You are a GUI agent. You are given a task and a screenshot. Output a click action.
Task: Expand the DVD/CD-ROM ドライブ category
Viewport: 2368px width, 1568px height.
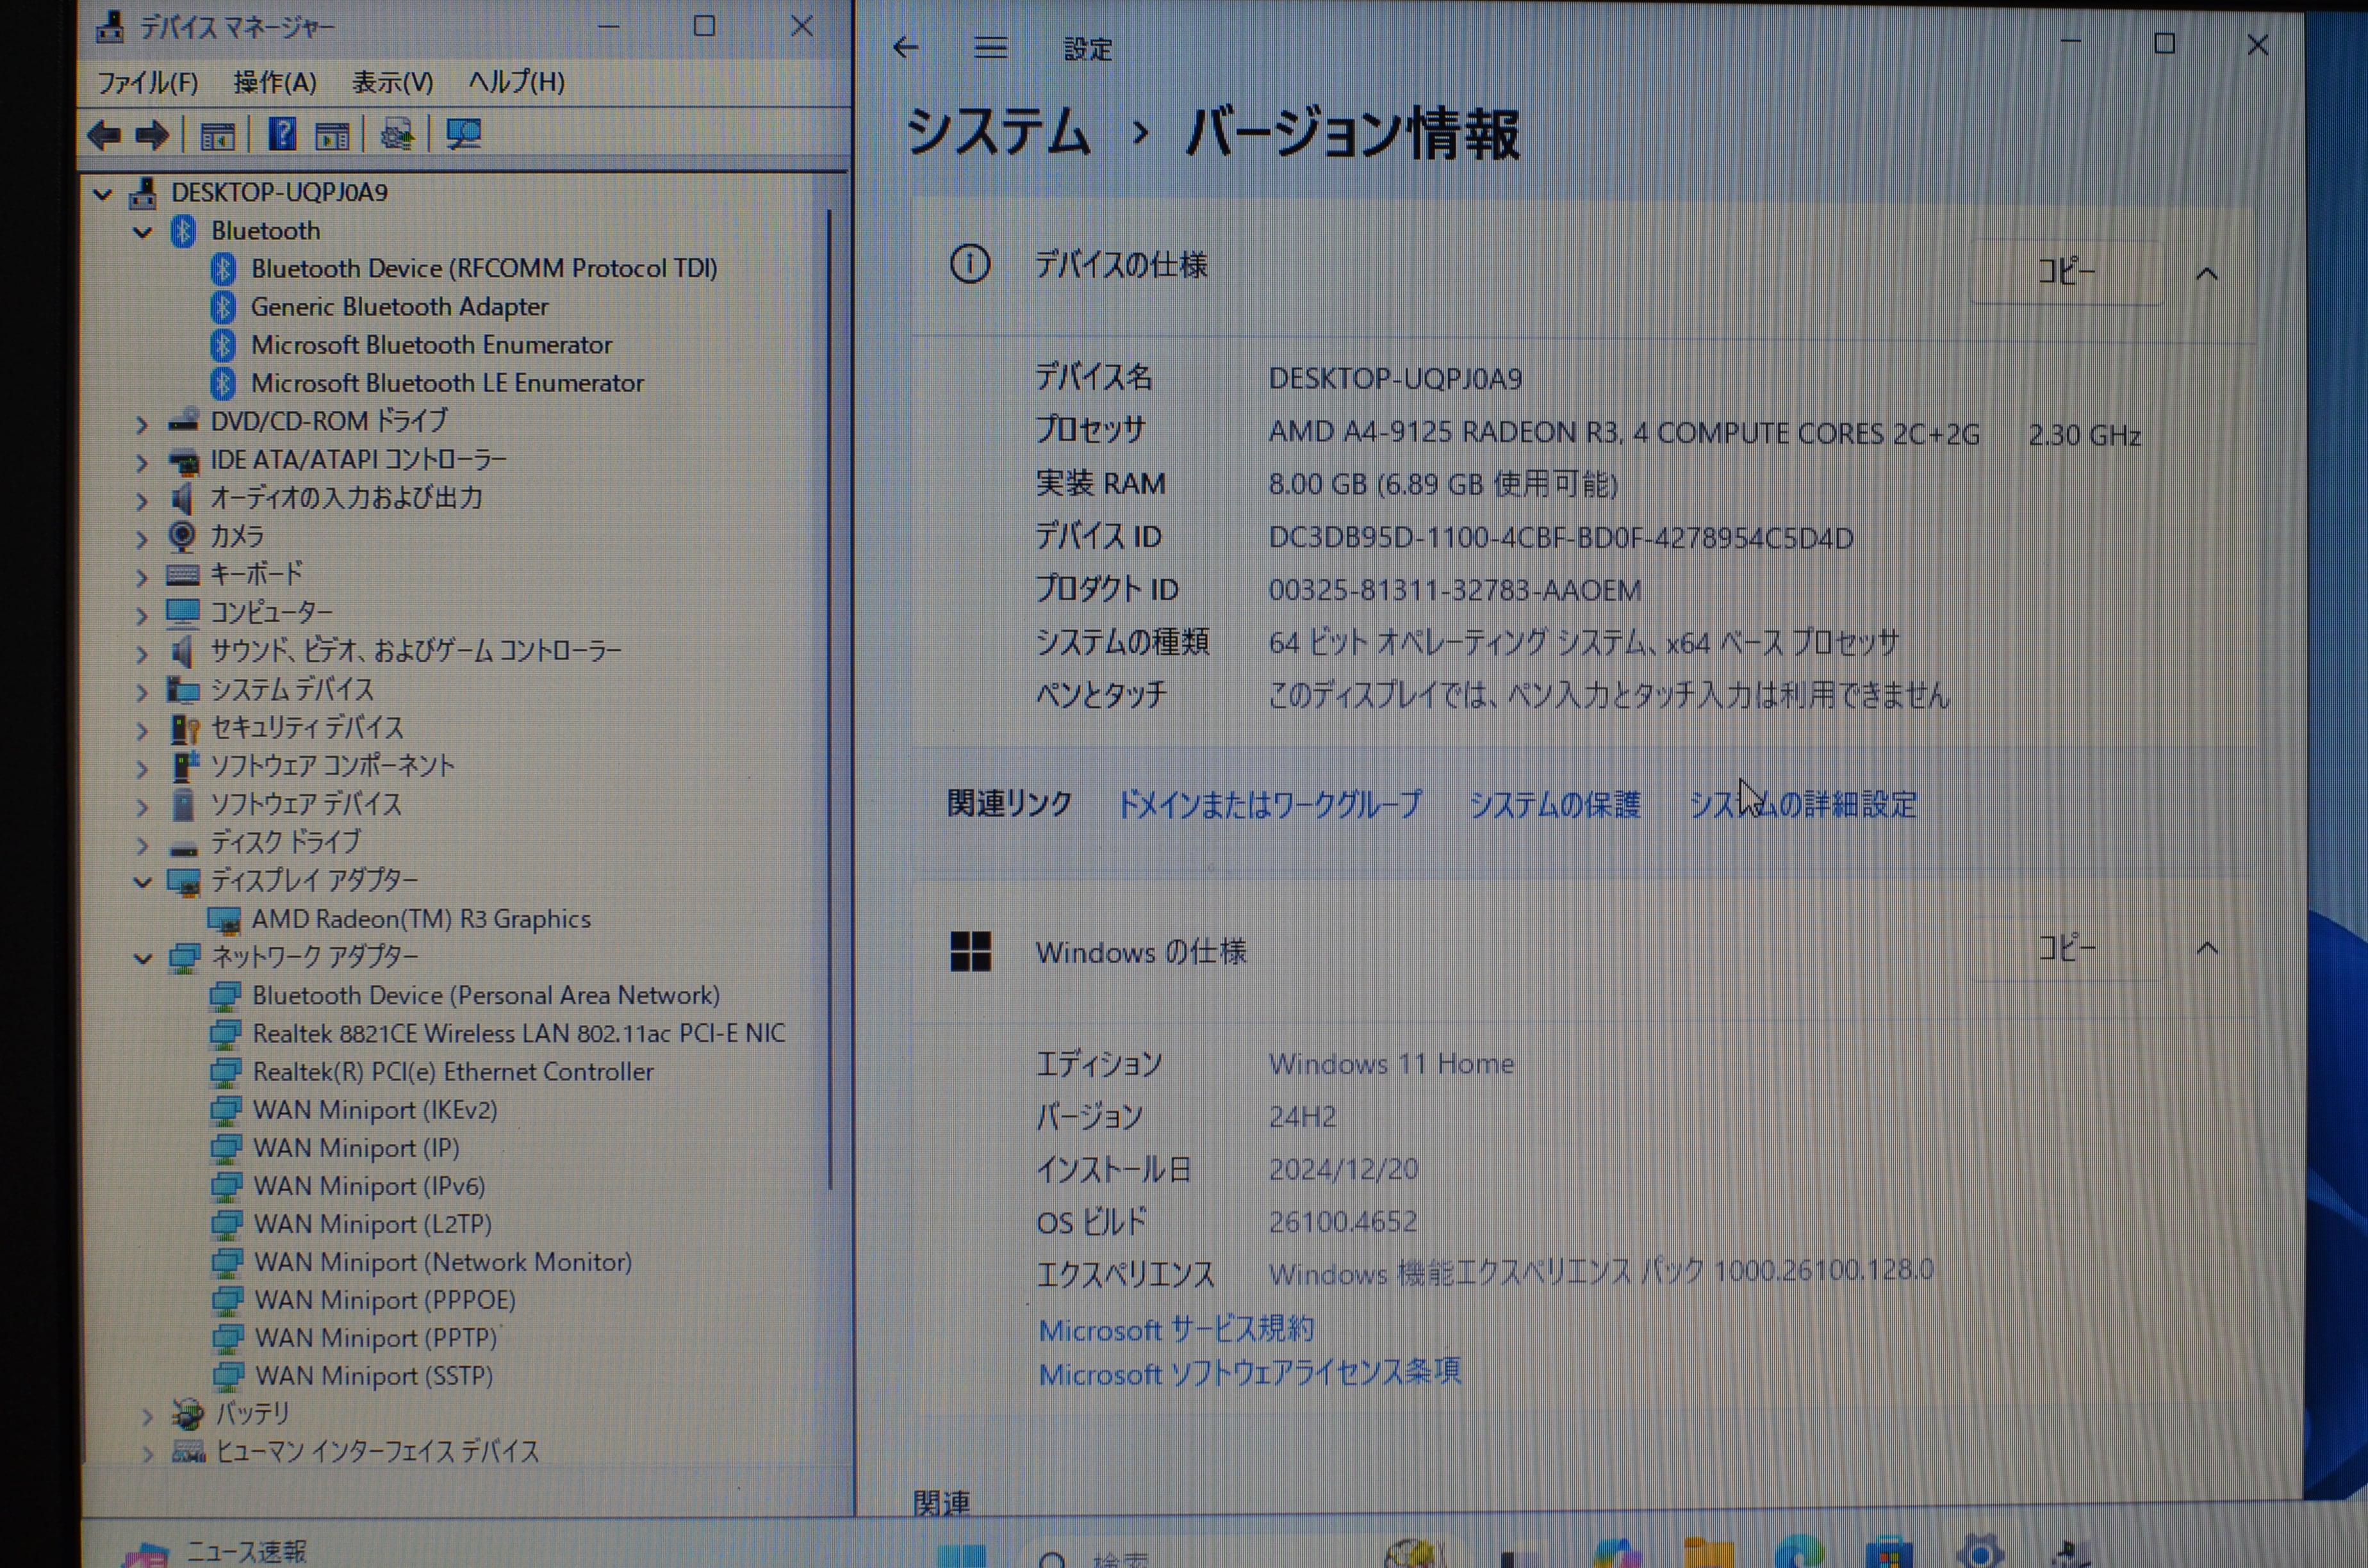(x=142, y=424)
